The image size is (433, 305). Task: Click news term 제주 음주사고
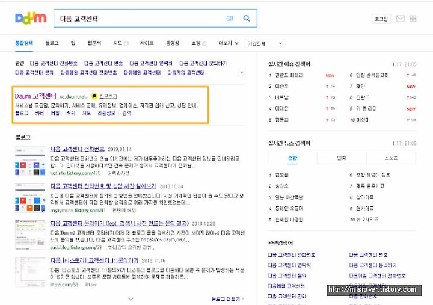pyautogui.click(x=370, y=186)
